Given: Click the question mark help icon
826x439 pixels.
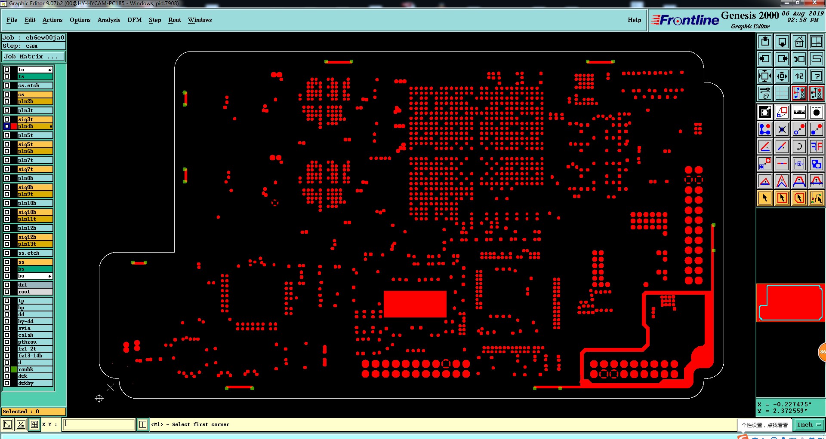Looking at the screenshot, I should (x=816, y=76).
